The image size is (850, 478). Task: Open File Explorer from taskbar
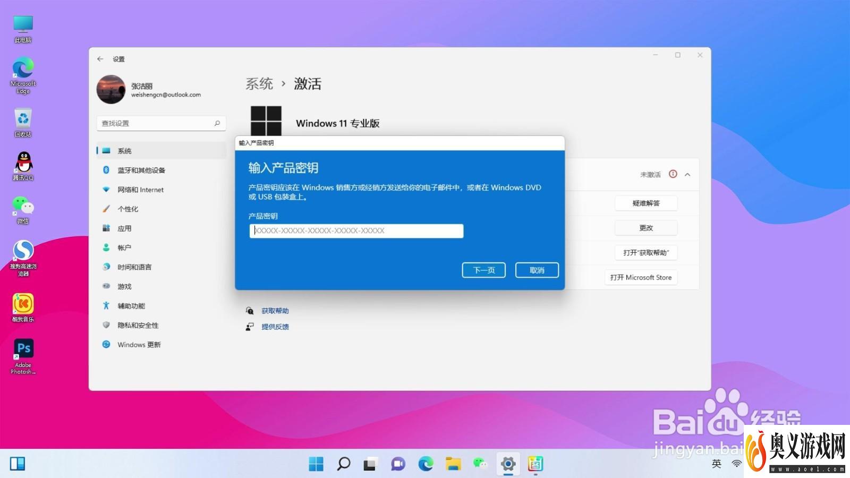pyautogui.click(x=453, y=464)
